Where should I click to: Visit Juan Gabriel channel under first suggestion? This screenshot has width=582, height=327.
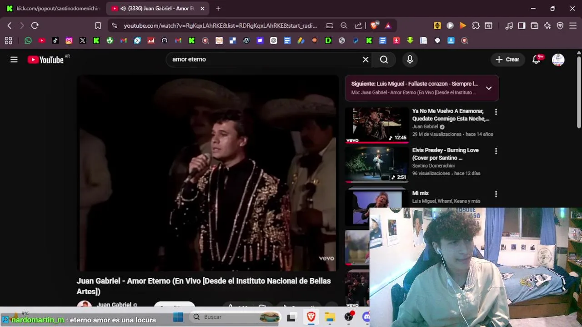point(425,127)
